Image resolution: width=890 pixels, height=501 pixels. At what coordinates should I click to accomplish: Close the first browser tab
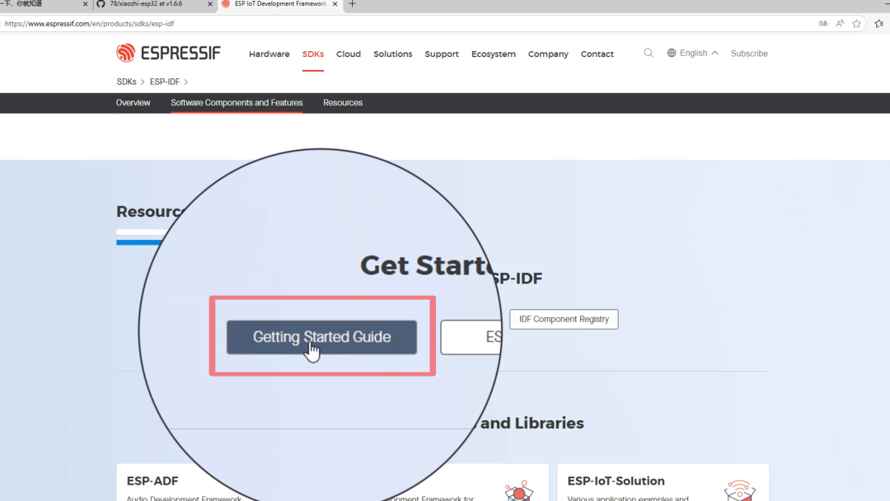coord(85,4)
